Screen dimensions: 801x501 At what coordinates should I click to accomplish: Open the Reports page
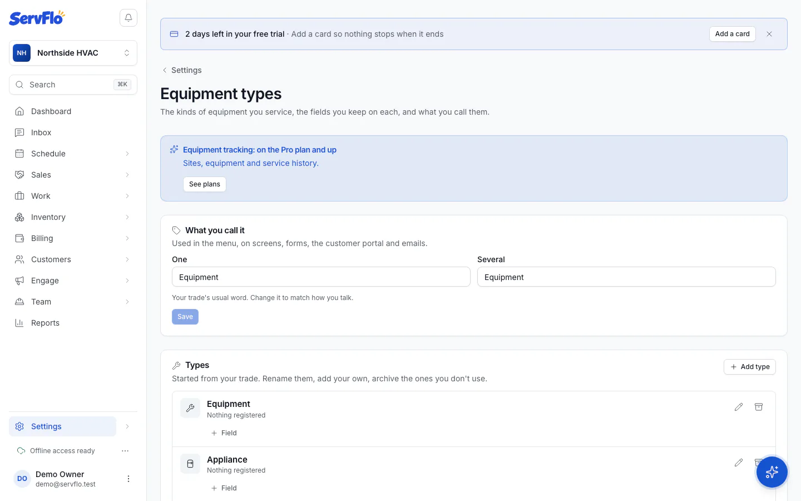click(73, 323)
